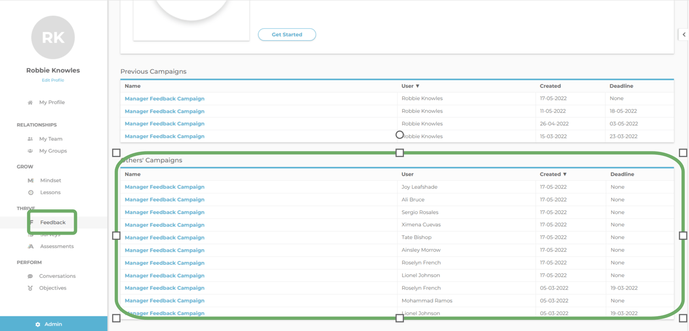Open the Assessments section
The width and height of the screenshot is (689, 331).
click(x=57, y=246)
